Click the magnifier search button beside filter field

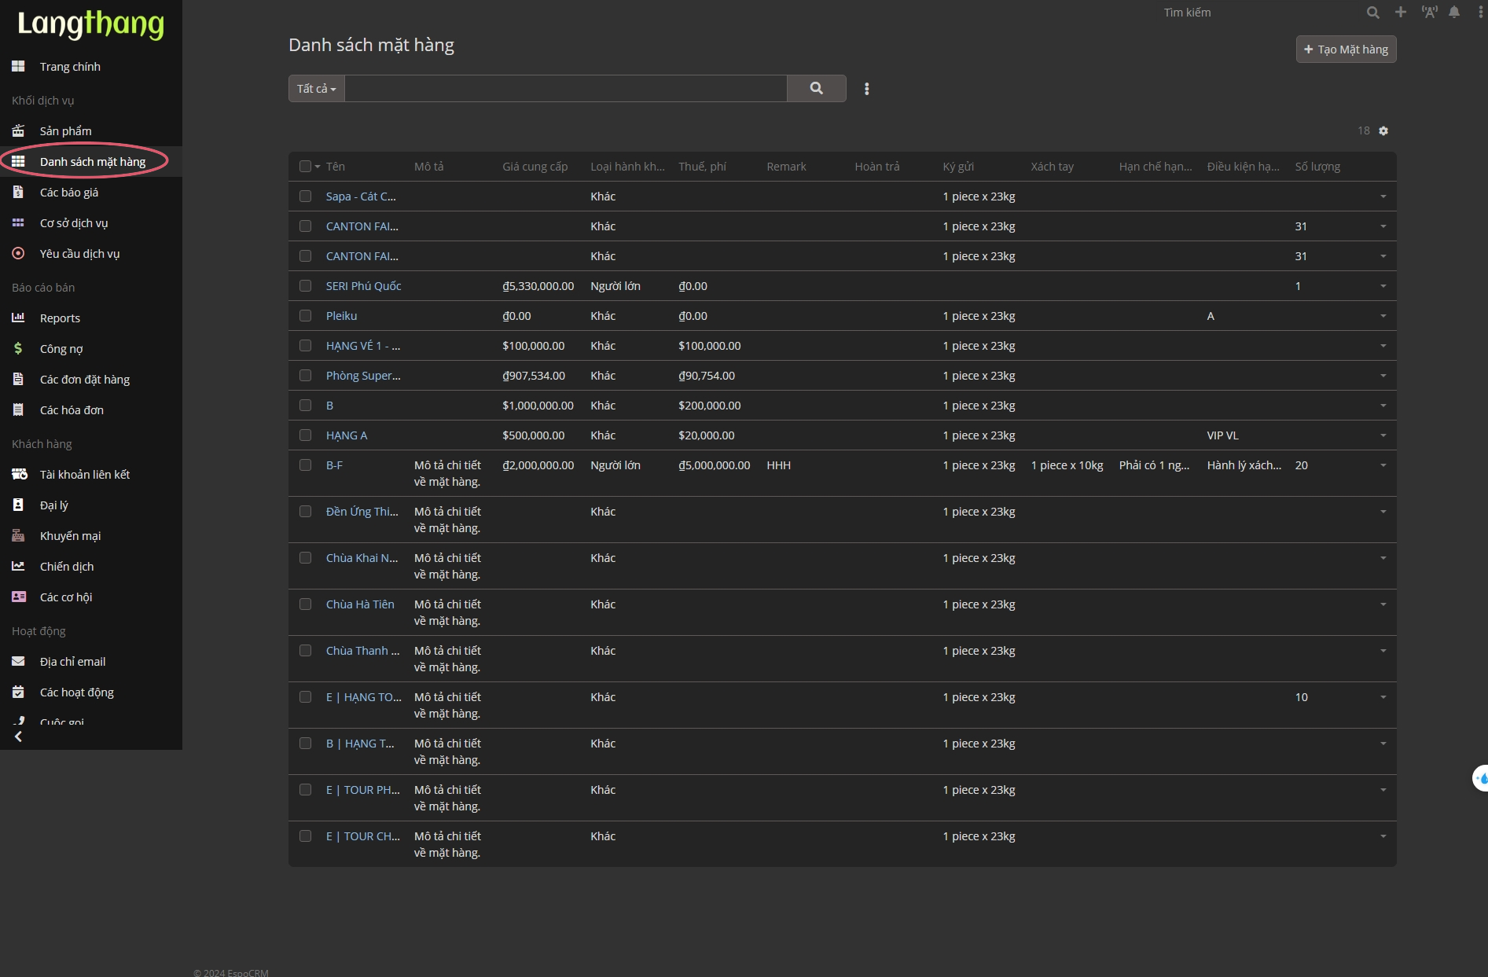click(x=816, y=89)
